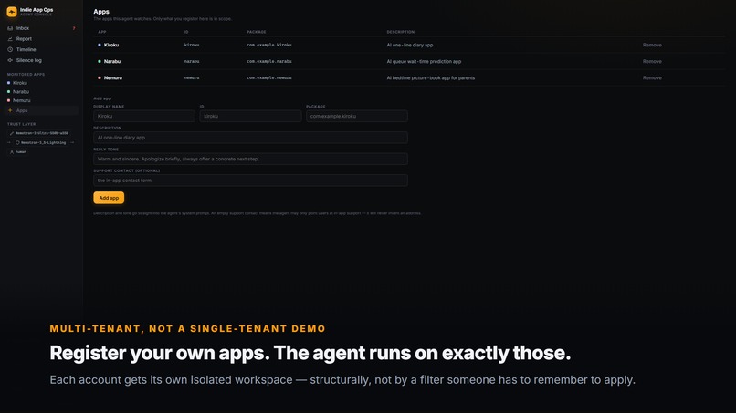Remove the Narabu app

click(652, 61)
